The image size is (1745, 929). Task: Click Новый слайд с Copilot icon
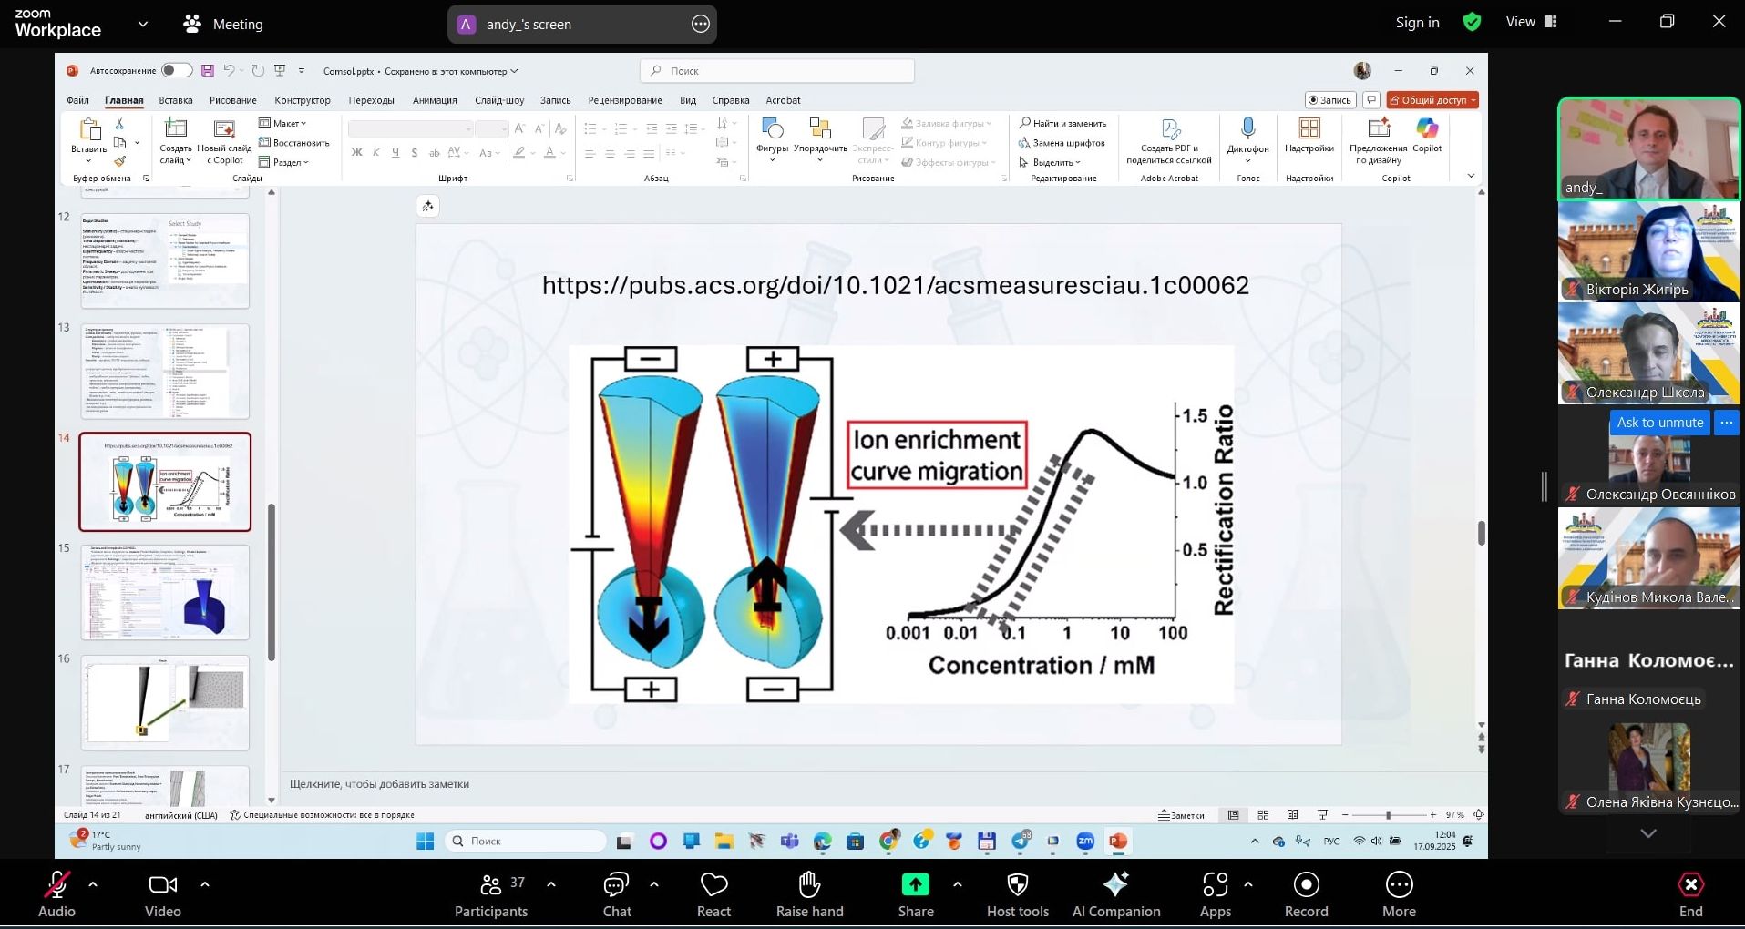[224, 128]
